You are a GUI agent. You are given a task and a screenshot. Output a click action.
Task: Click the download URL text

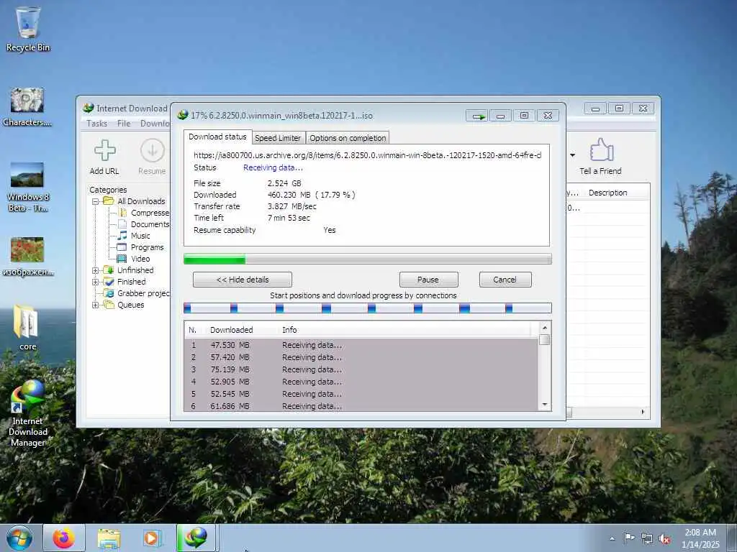coord(367,155)
